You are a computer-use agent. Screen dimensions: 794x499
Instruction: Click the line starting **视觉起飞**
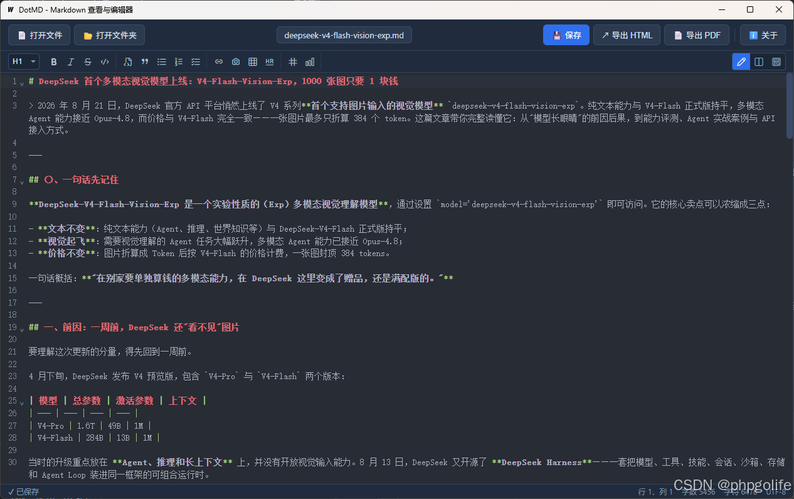(216, 241)
